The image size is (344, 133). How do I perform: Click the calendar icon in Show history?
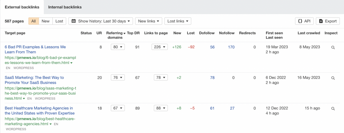pyautogui.click(x=74, y=21)
